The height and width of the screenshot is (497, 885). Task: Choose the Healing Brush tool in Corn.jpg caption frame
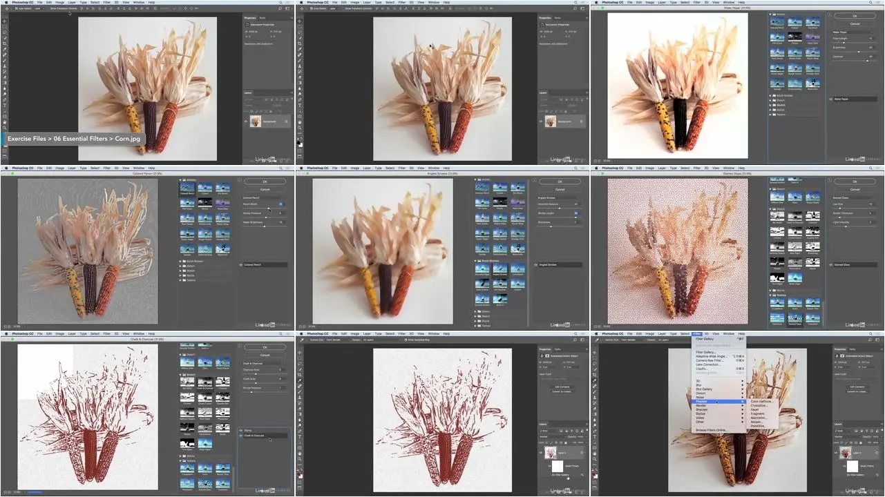click(x=4, y=55)
